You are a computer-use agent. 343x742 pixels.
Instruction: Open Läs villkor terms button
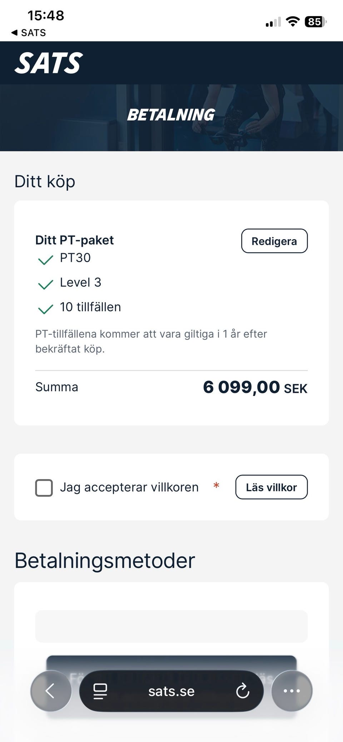271,487
